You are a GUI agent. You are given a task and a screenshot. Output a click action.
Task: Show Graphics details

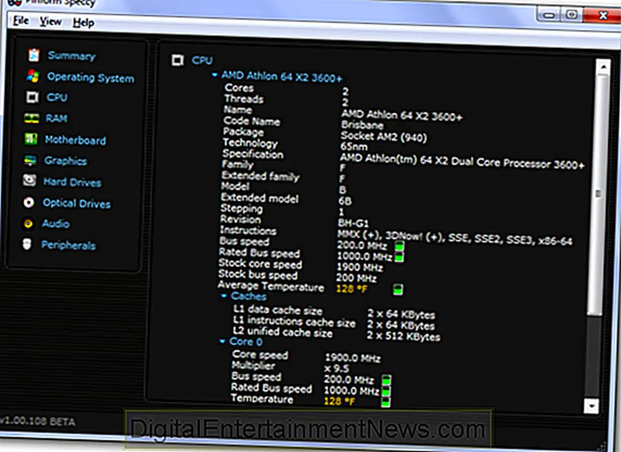tap(65, 161)
